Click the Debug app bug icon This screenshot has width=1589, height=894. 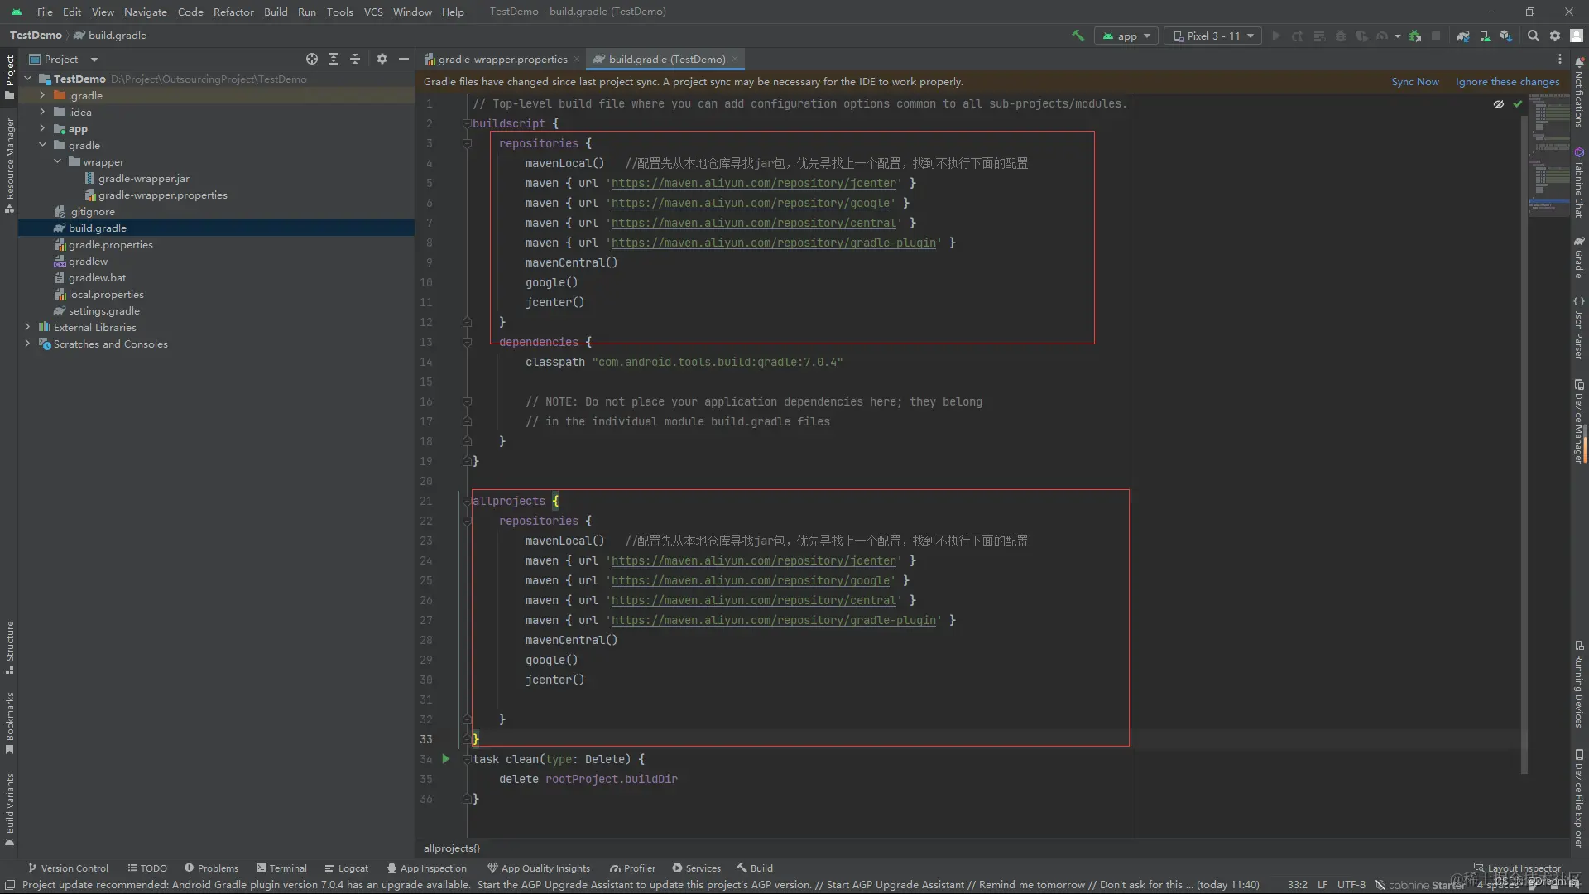click(x=1341, y=36)
